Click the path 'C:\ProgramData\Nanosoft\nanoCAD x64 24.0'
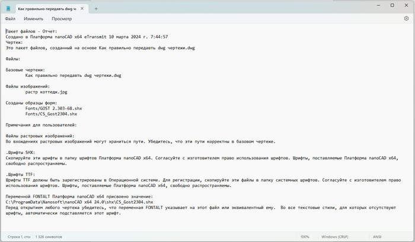 tap(79, 202)
